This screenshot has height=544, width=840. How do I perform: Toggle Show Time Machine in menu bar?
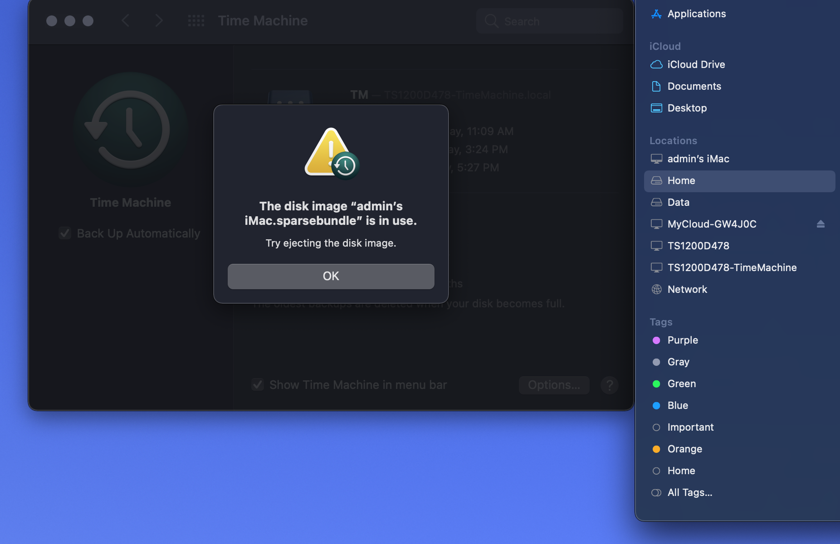(x=258, y=385)
